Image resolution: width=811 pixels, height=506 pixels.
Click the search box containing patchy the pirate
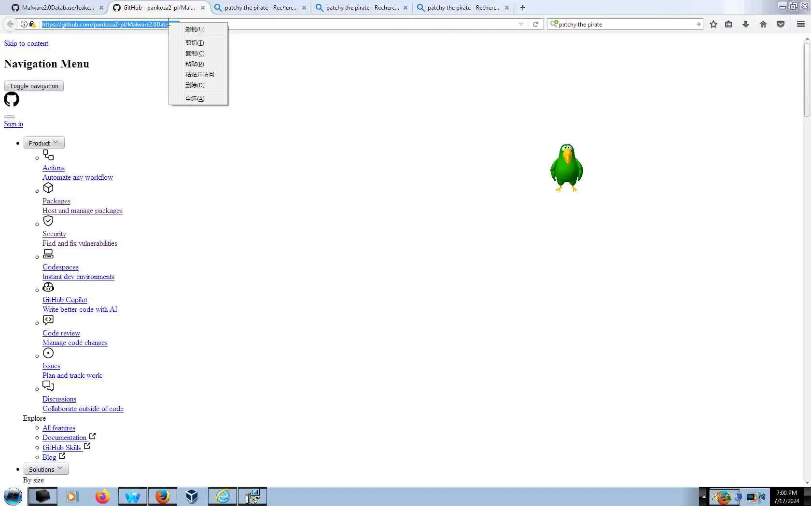(x=625, y=24)
